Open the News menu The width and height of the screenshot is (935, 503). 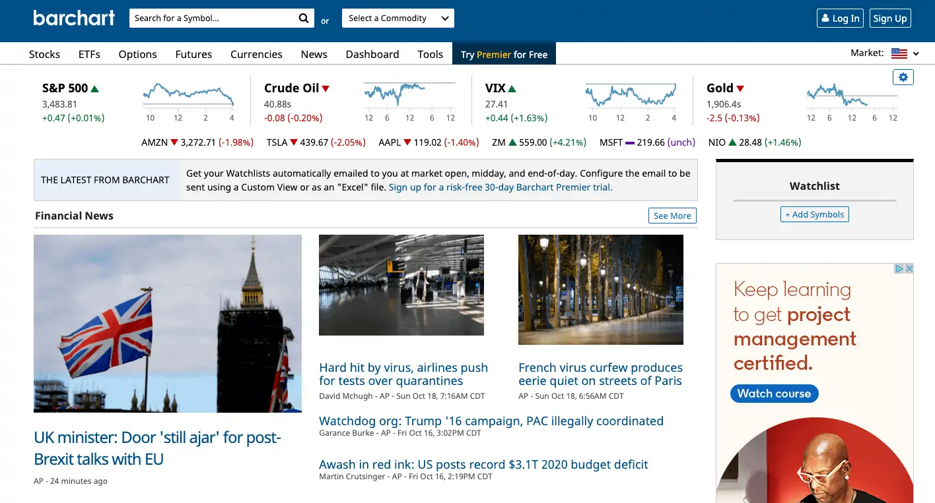(x=314, y=54)
